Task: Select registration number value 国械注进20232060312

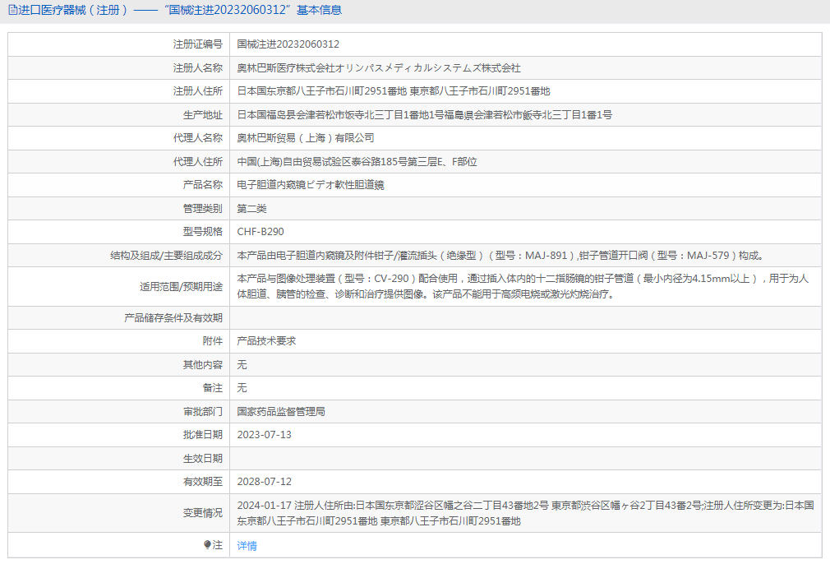Action: [288, 44]
